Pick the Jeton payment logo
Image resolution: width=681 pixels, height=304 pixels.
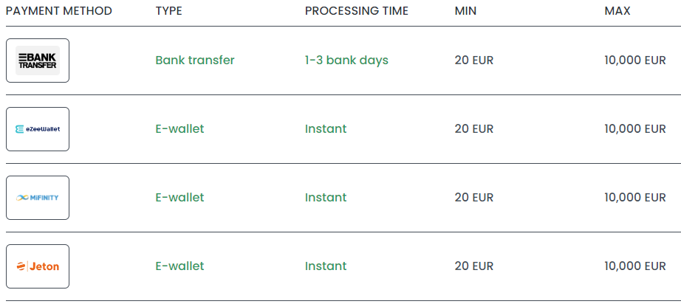38,266
